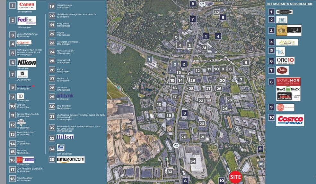Open the Marriott logo entry
This screenshot has width=316, height=184.
[24, 42]
